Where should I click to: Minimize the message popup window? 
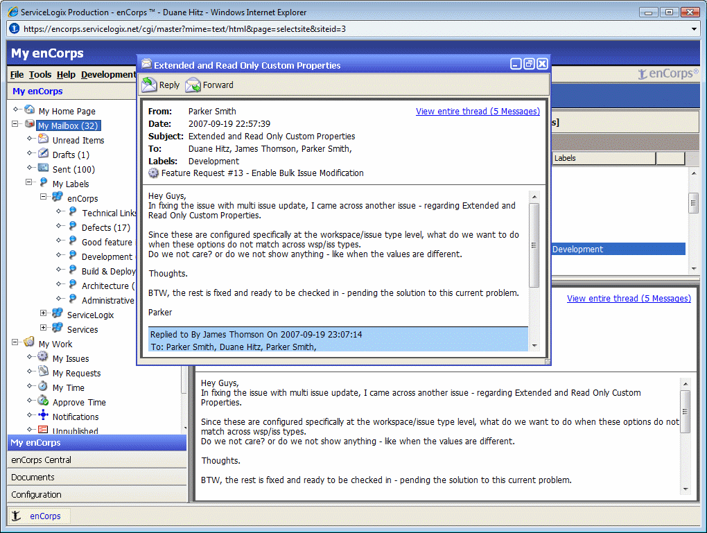516,64
